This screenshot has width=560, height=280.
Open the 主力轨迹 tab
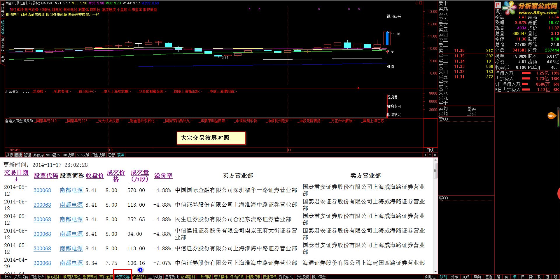click(x=155, y=277)
